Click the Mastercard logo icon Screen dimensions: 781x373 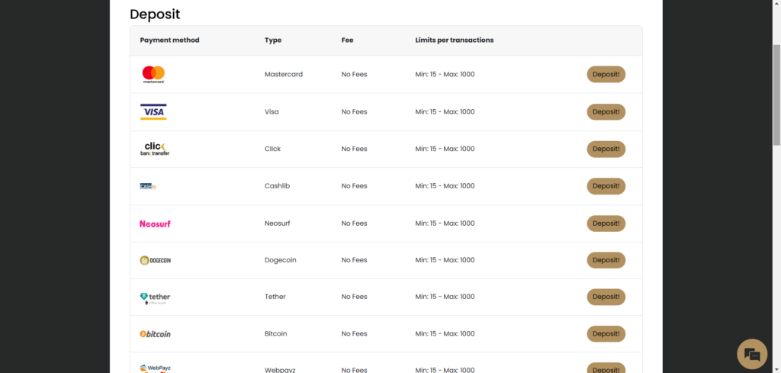[x=153, y=74]
